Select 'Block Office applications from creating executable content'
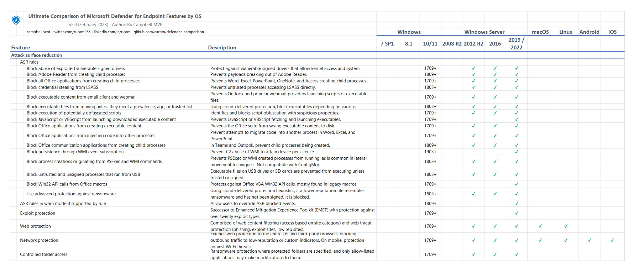 [x=84, y=126]
